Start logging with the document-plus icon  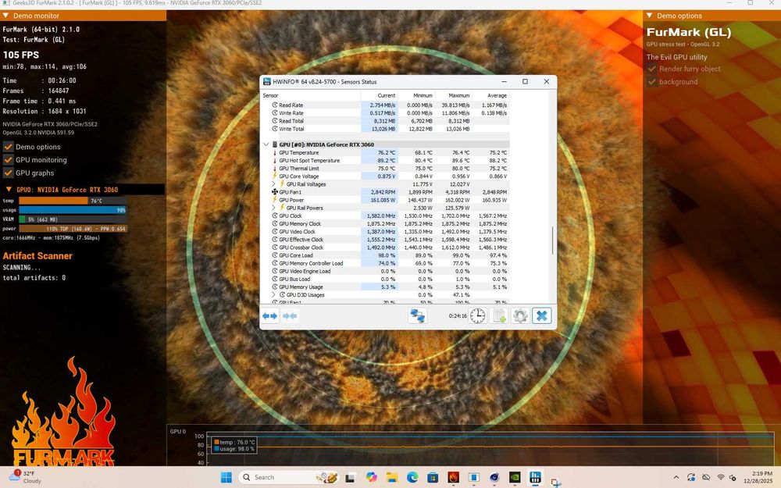499,315
